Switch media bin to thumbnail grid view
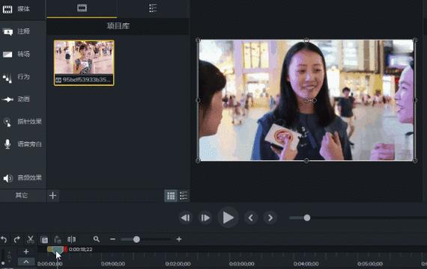This screenshot has width=427, height=269. point(171,196)
